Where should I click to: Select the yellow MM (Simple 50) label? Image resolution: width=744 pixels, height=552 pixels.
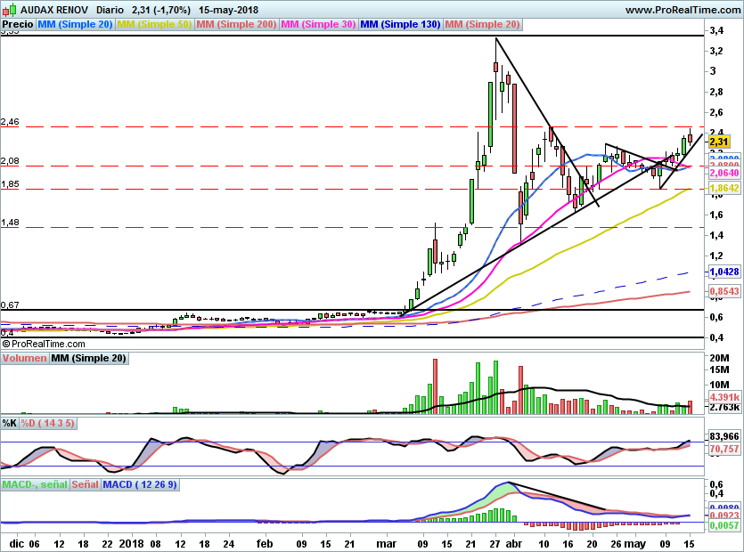[x=154, y=24]
